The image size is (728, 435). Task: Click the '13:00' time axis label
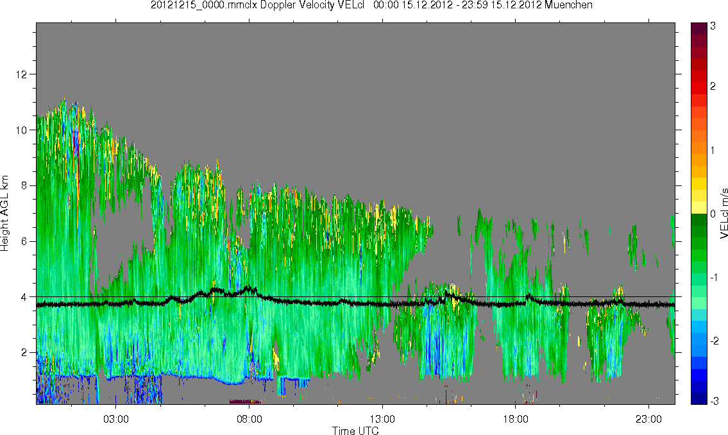(382, 420)
